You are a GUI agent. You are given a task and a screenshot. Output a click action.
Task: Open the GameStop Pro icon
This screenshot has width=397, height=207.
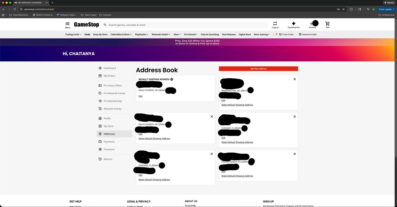point(293,23)
